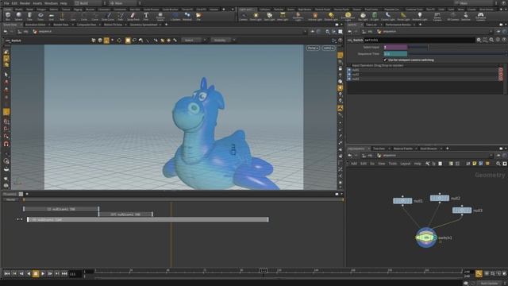This screenshot has width=508, height=286.
Task: Toggle null2 input enable checkbox
Action: (x=349, y=74)
